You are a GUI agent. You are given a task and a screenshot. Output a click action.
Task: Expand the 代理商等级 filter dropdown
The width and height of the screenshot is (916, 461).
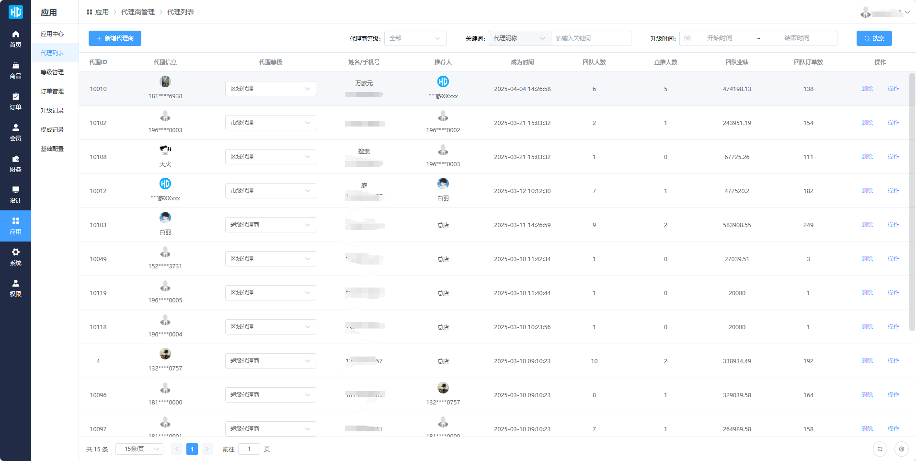coord(415,38)
